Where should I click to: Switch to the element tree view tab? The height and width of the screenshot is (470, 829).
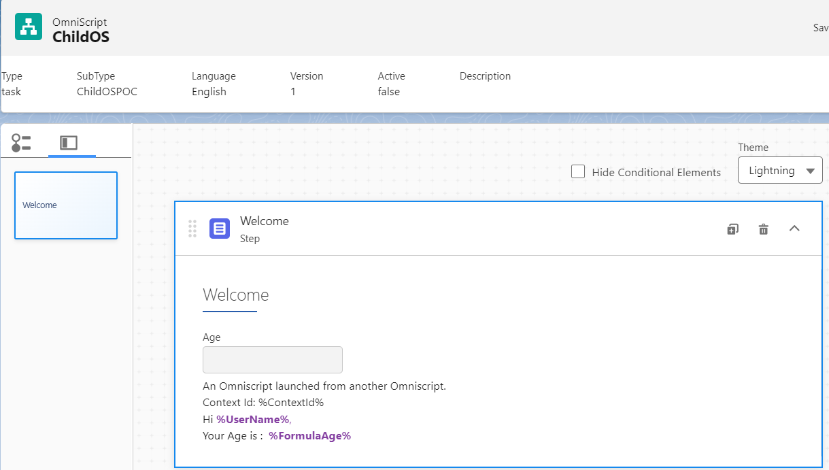tap(21, 143)
